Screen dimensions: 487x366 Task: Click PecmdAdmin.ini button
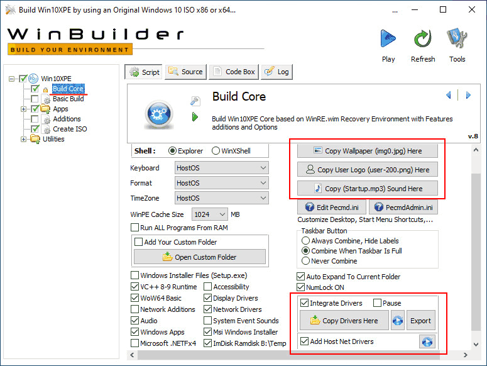point(403,208)
